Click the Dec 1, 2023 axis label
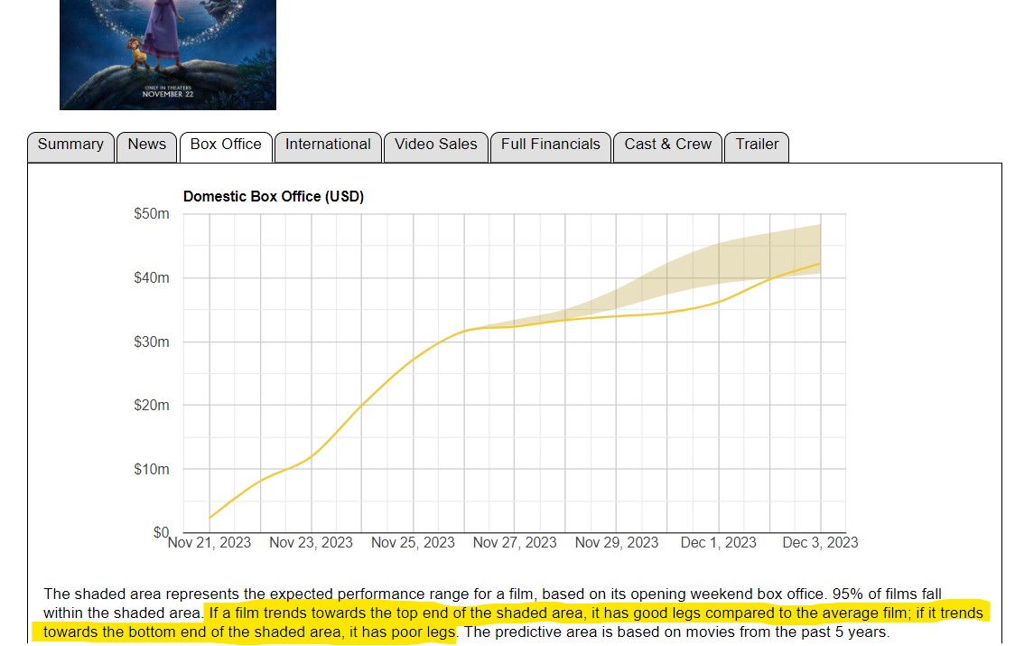The image size is (1015, 646). coord(718,543)
